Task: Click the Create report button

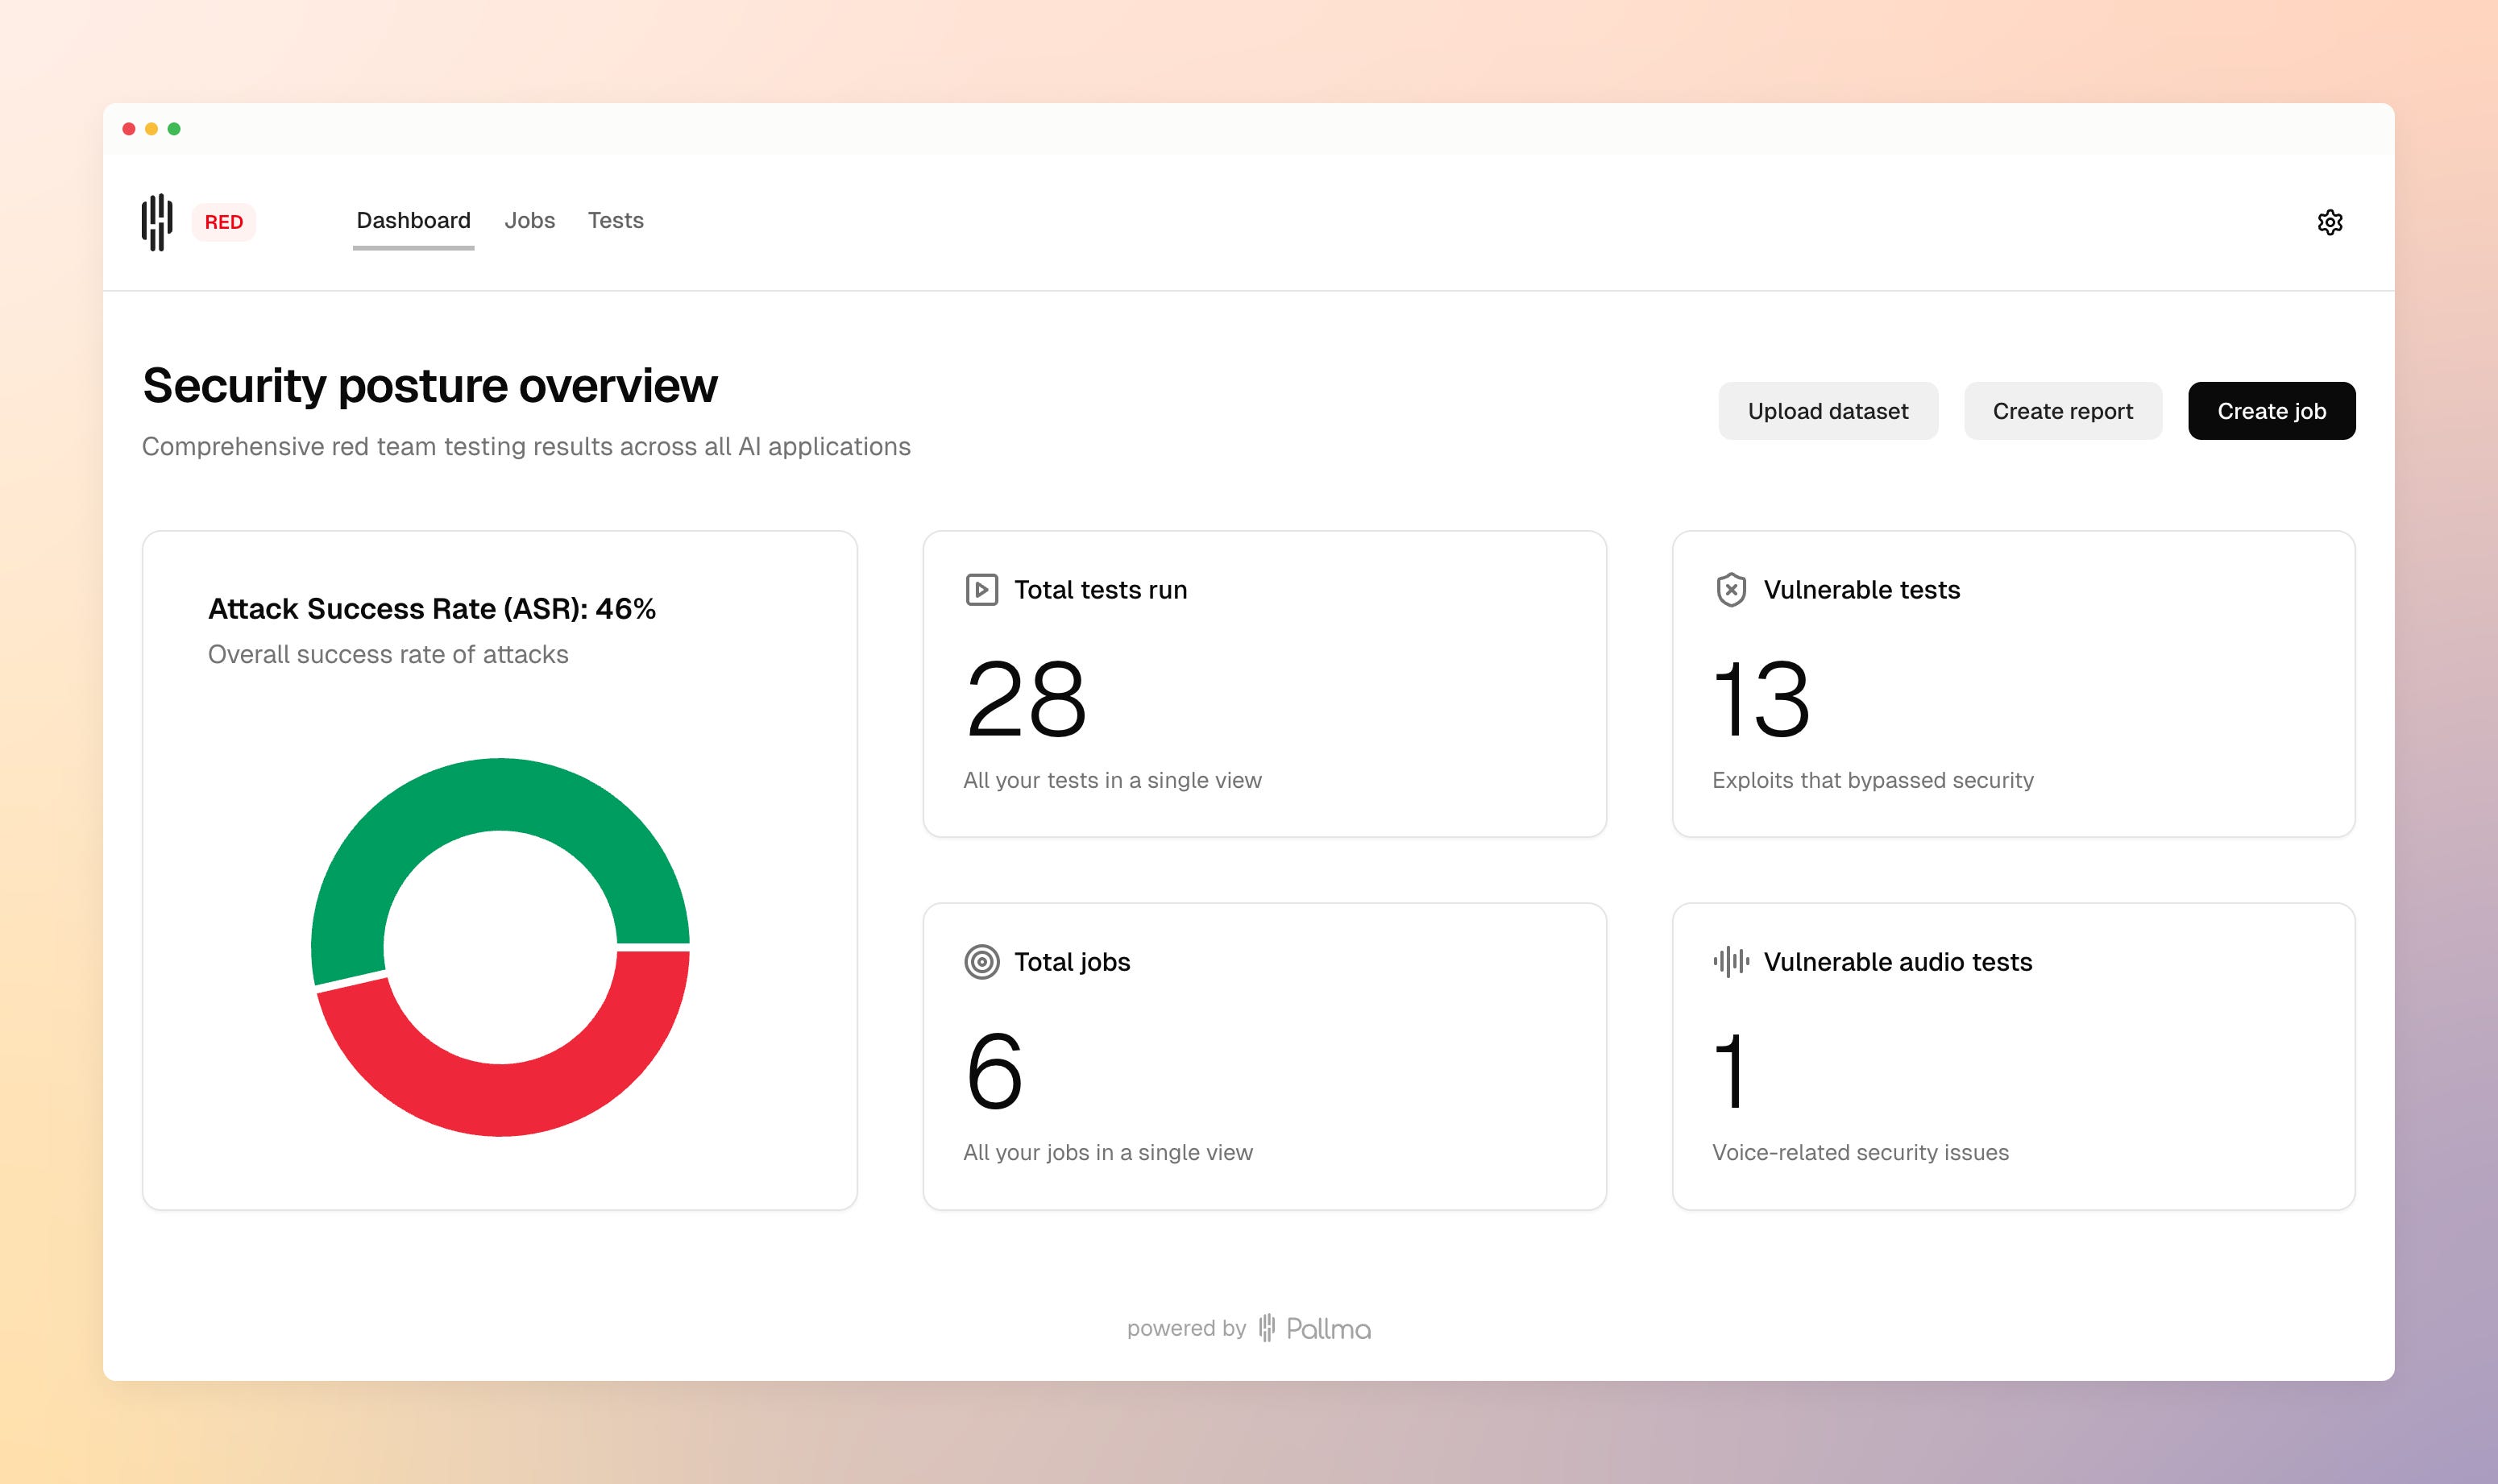Action: coord(2062,411)
